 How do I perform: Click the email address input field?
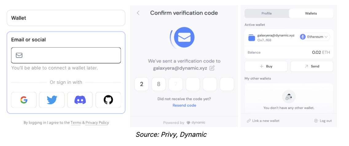(x=66, y=55)
